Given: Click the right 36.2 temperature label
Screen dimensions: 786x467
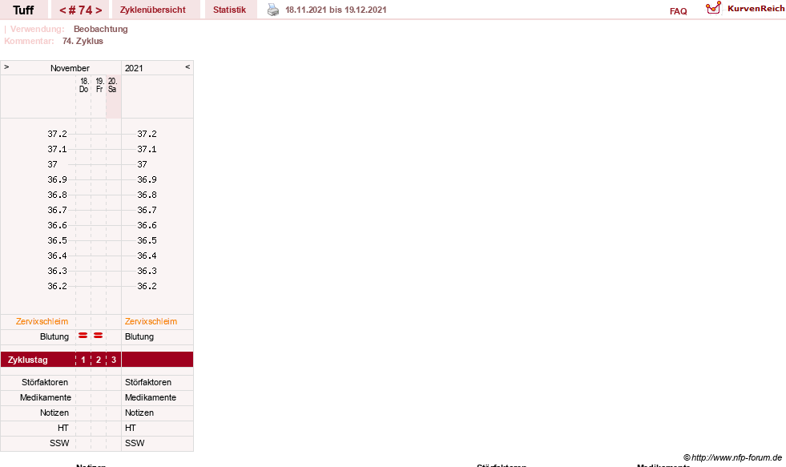Looking at the screenshot, I should [147, 286].
